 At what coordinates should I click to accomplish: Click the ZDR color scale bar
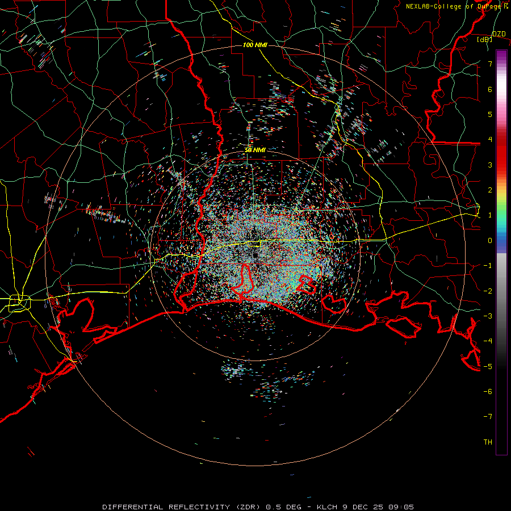501,252
